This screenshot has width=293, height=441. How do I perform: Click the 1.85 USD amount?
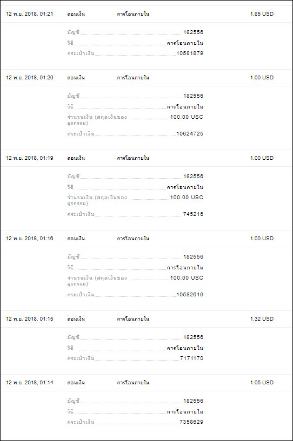pos(262,14)
